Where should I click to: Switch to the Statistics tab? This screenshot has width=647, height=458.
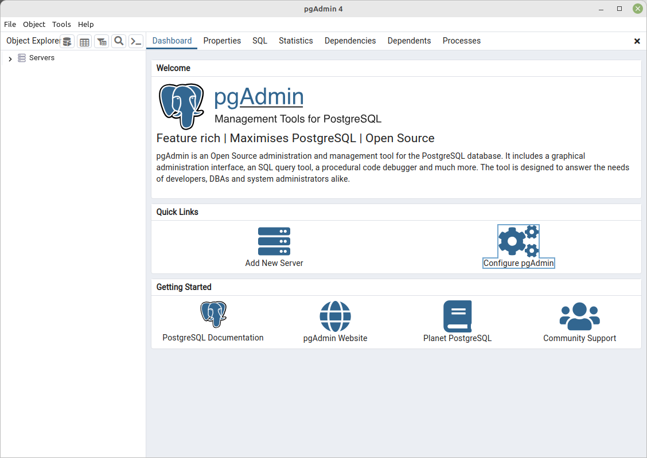click(295, 41)
